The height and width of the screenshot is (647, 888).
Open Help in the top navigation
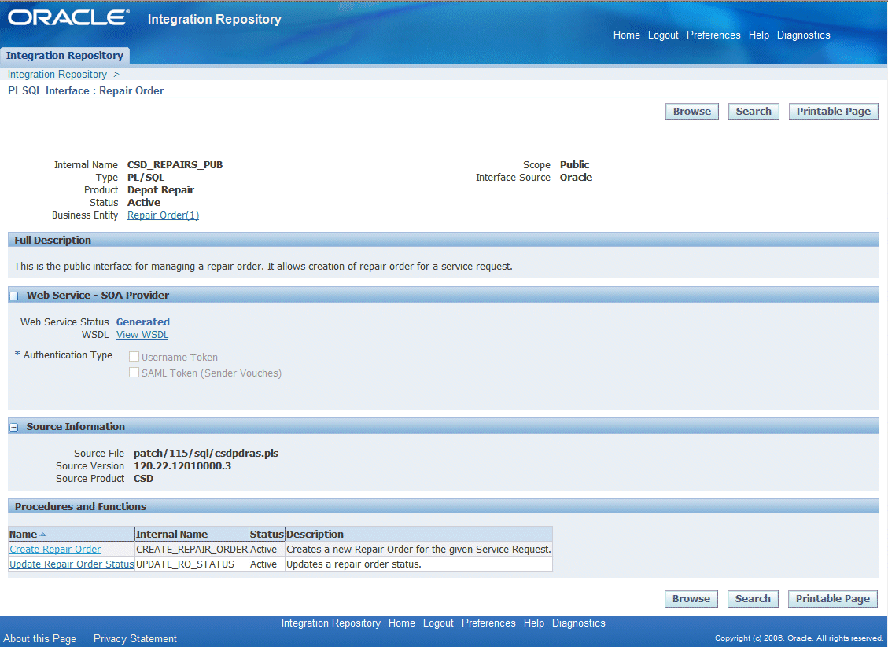pos(759,35)
